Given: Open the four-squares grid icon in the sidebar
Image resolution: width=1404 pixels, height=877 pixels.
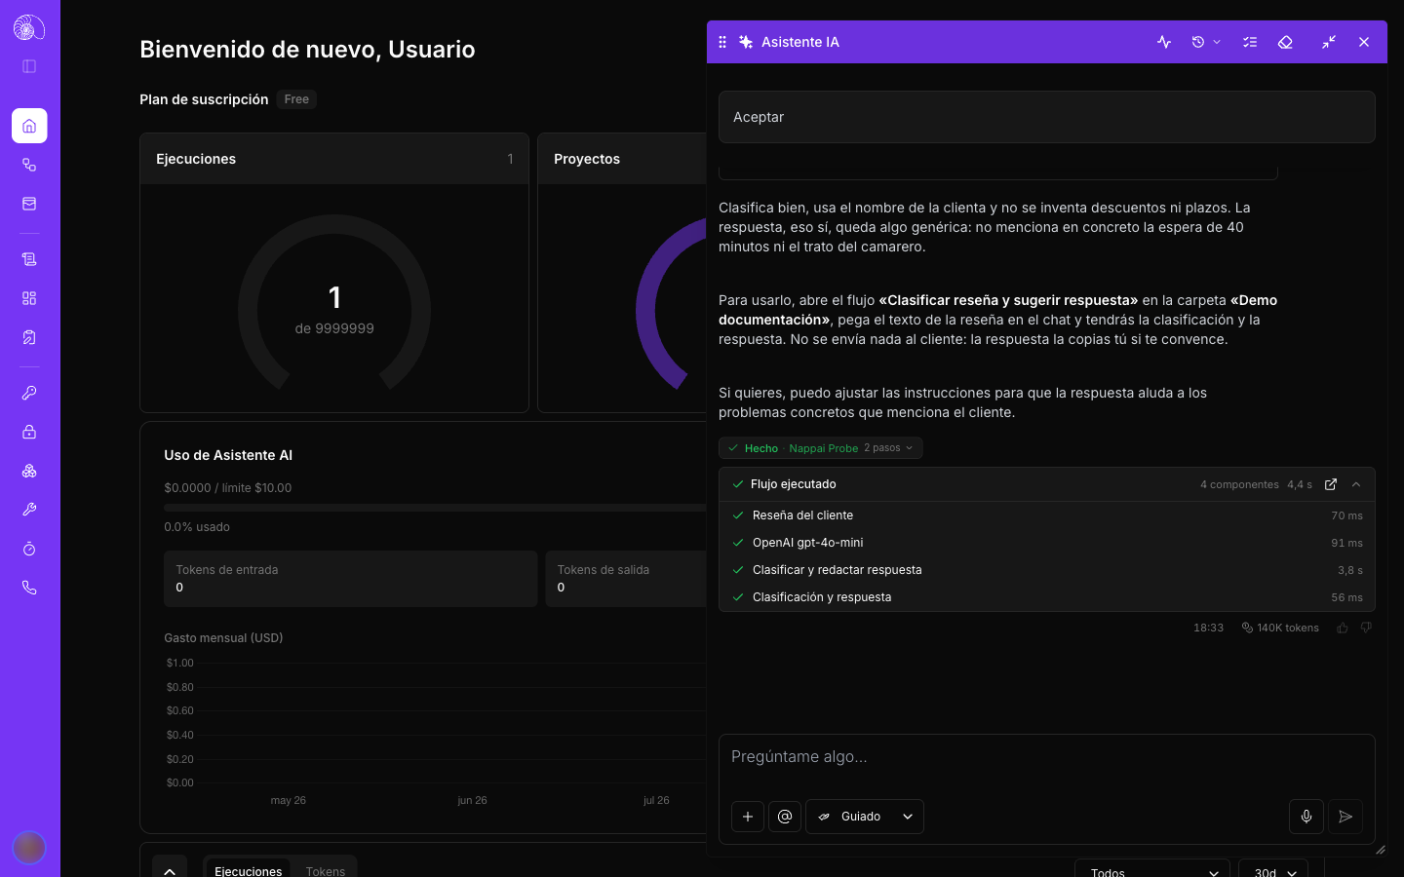Looking at the screenshot, I should pyautogui.click(x=29, y=298).
